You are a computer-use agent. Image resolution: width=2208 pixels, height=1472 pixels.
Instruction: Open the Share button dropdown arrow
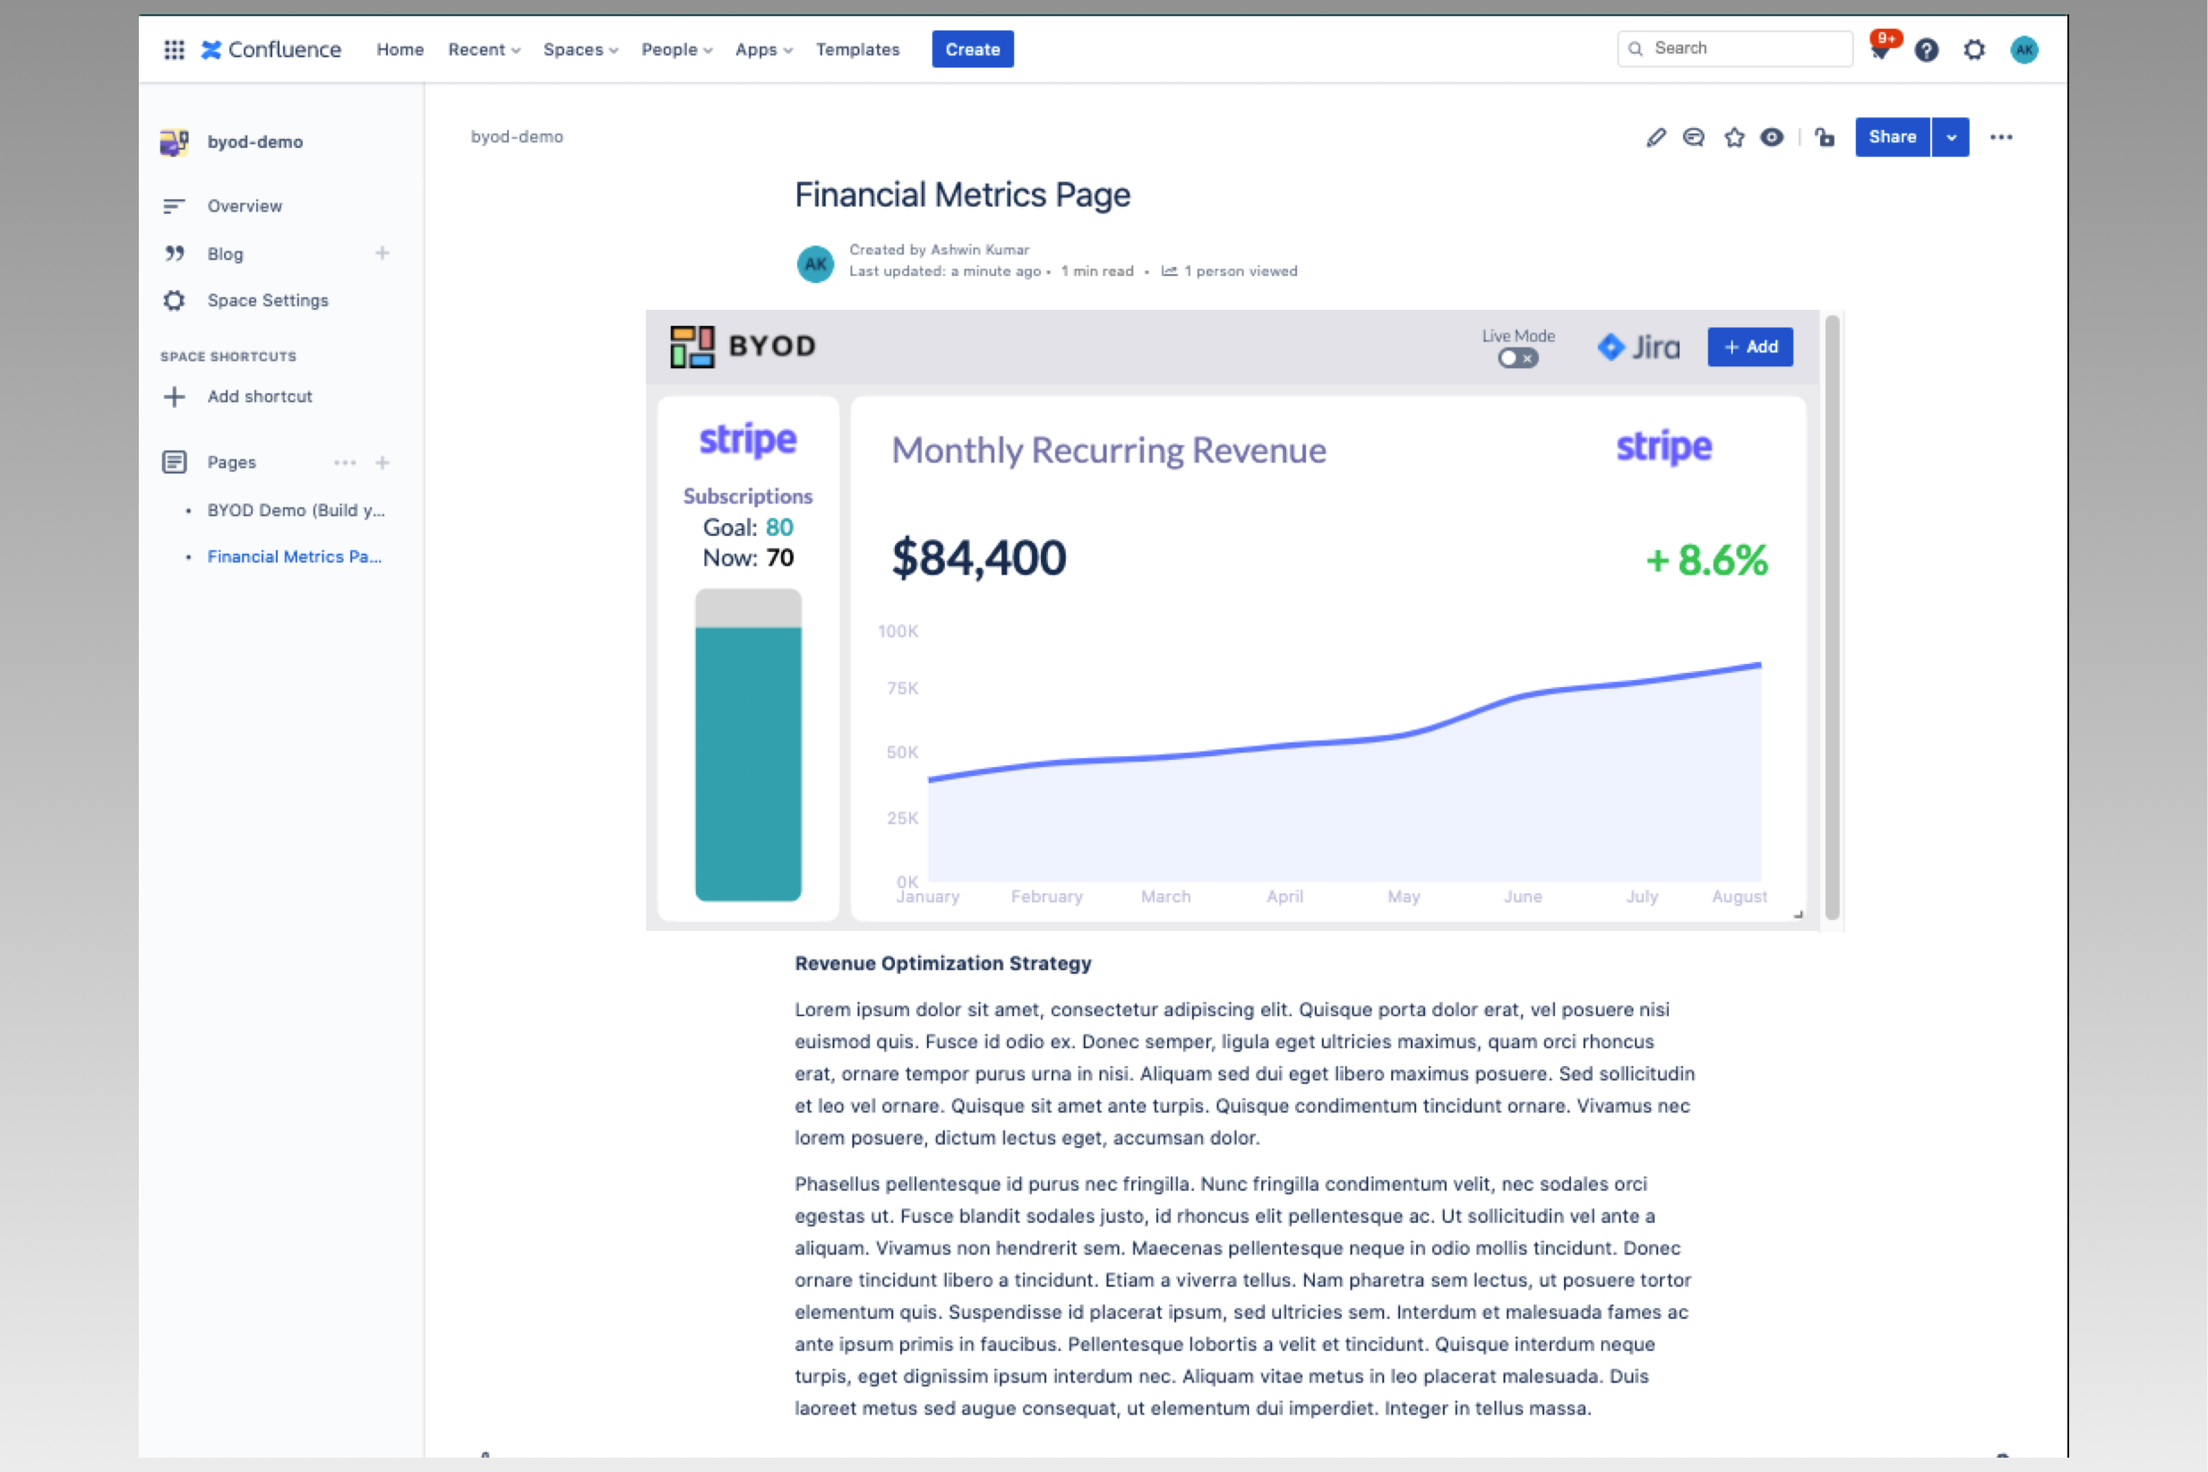(1951, 138)
